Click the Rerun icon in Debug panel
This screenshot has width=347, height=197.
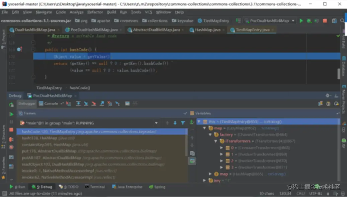pos(11,105)
